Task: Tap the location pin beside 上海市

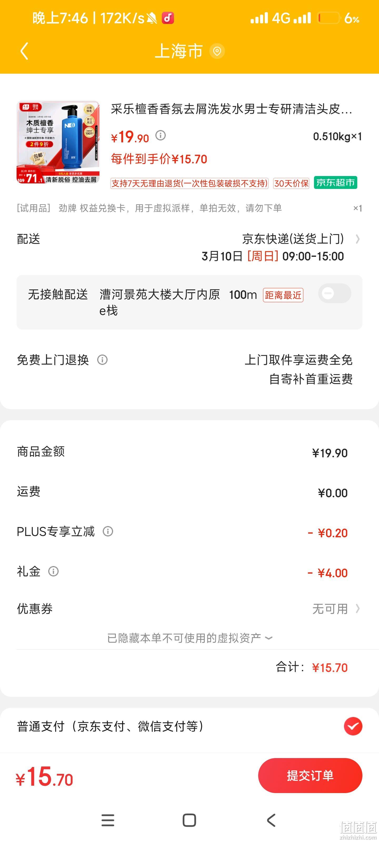Action: (217, 51)
